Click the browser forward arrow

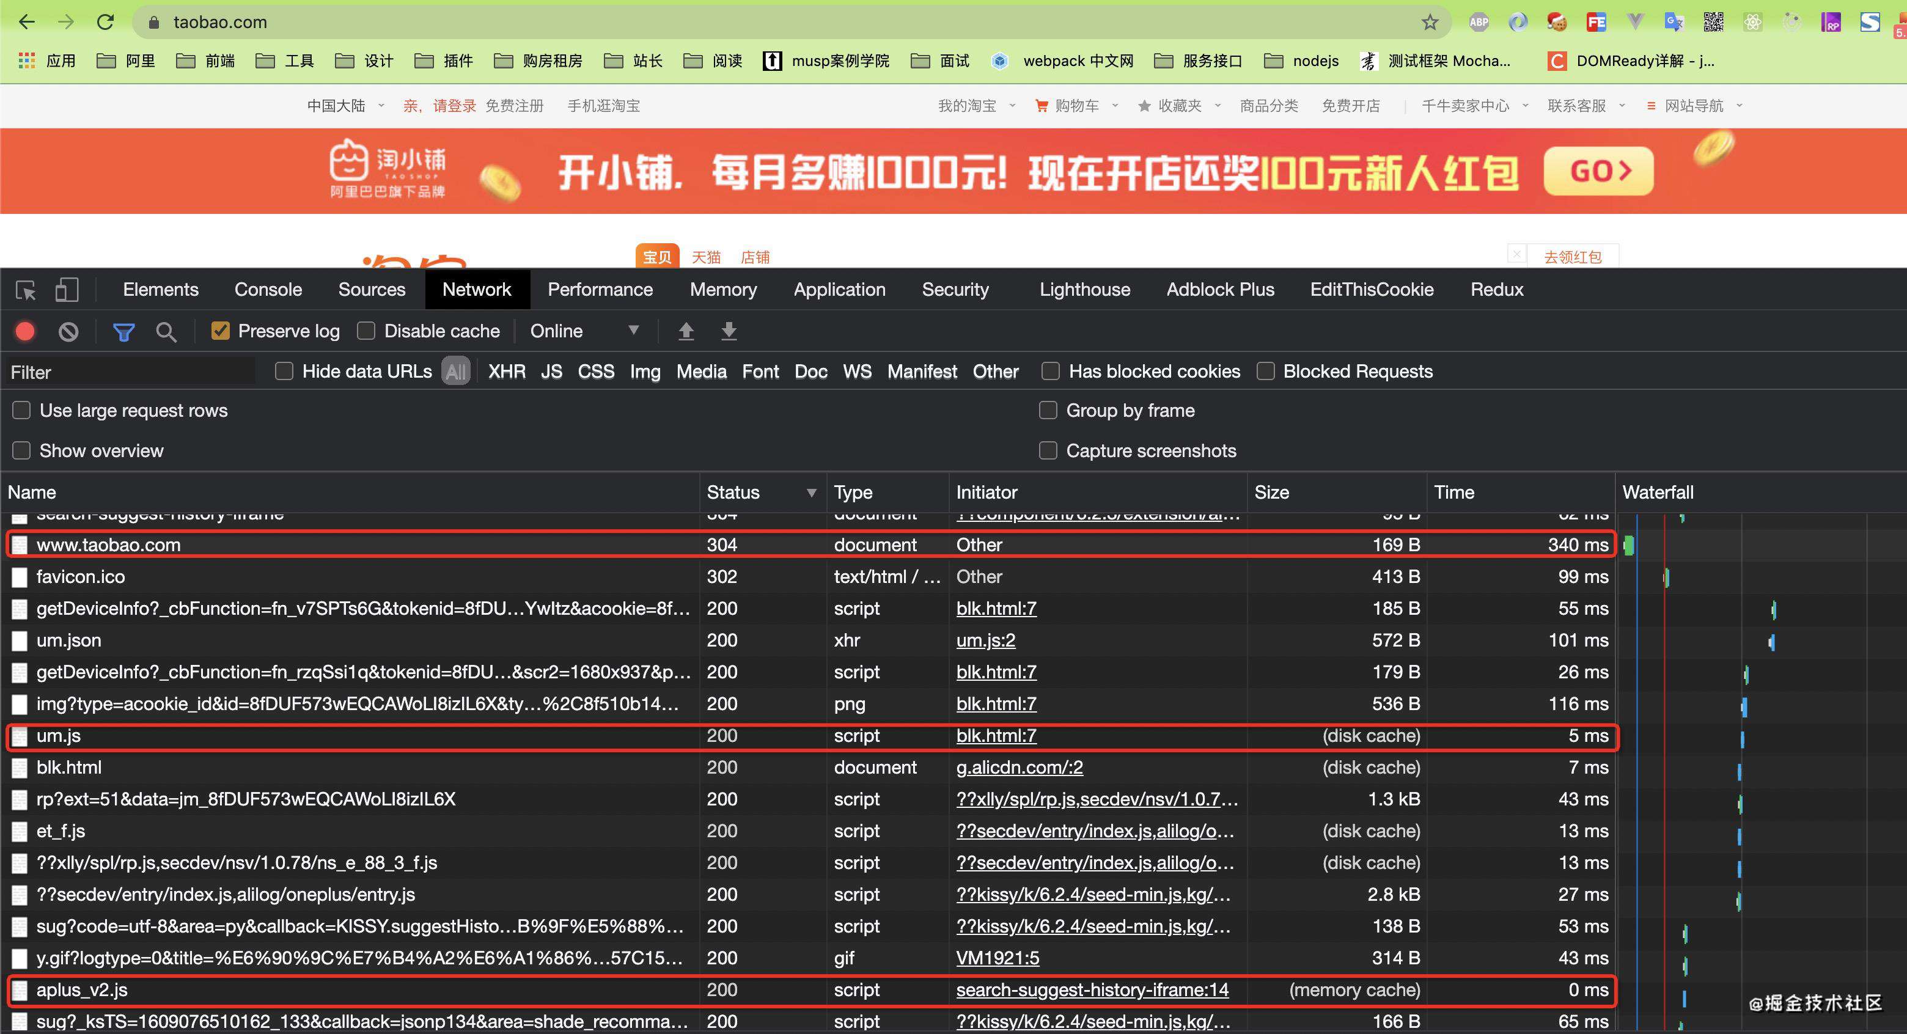click(66, 22)
